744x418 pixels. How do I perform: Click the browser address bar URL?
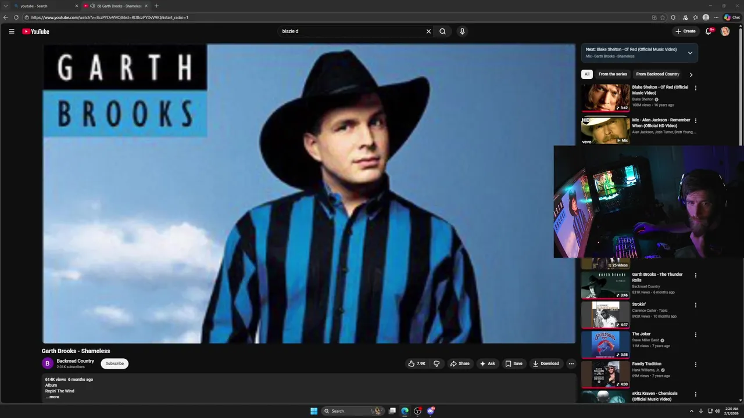coord(110,17)
